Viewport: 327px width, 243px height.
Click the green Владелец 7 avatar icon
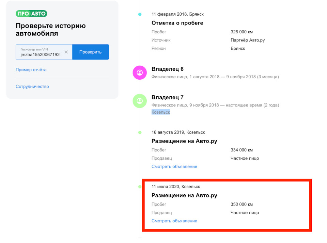[x=140, y=101]
